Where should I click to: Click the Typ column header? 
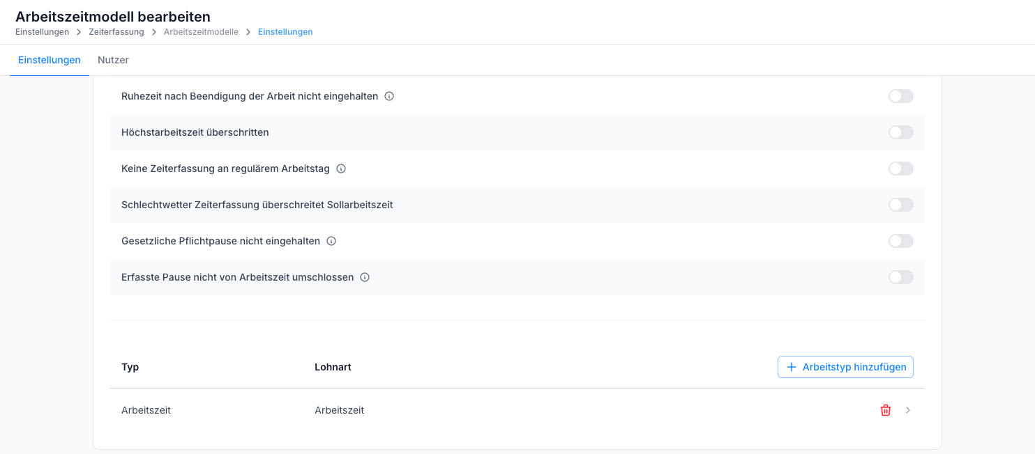130,367
